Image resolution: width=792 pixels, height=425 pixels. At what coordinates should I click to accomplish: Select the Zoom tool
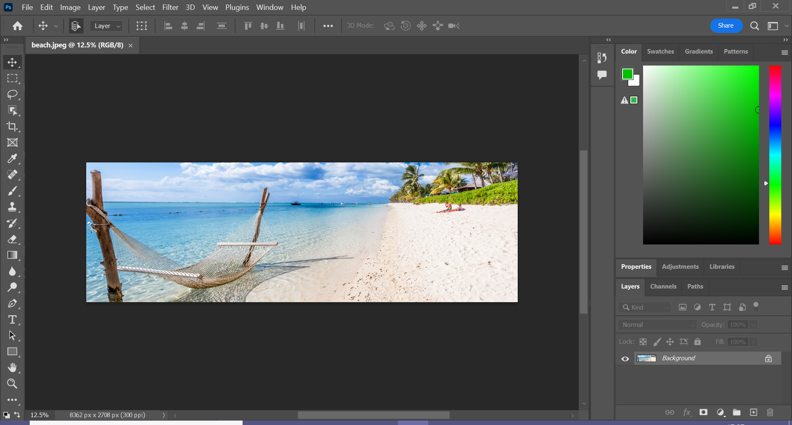click(x=12, y=384)
